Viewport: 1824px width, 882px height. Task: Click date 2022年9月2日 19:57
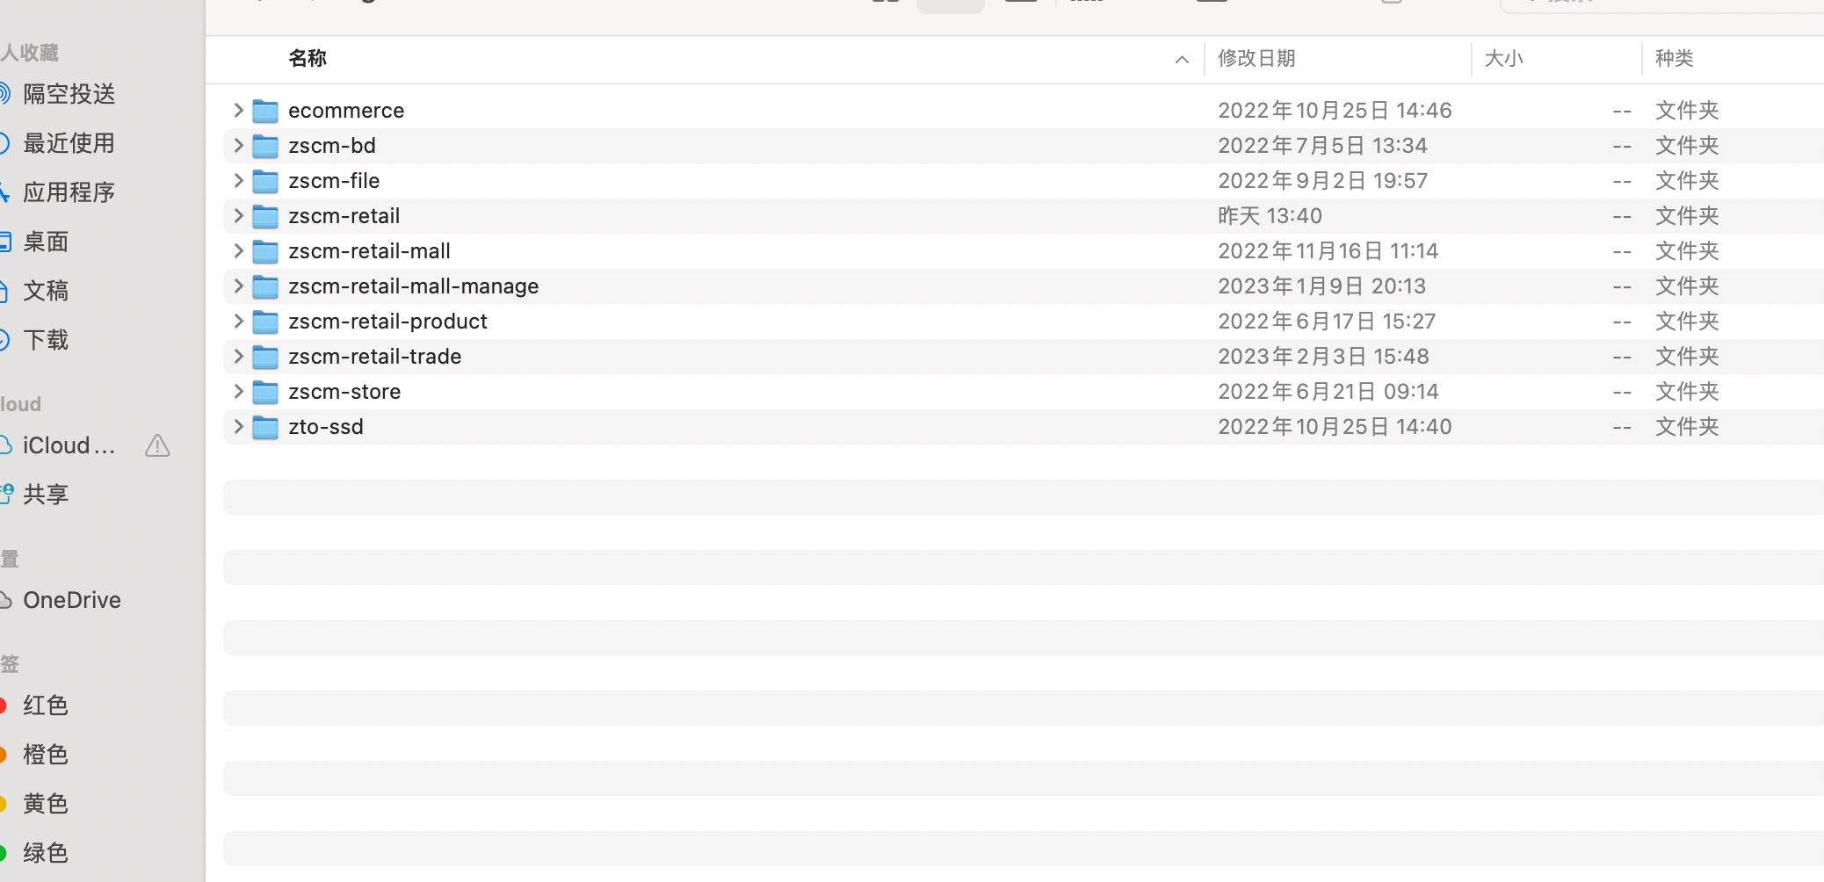tap(1322, 181)
